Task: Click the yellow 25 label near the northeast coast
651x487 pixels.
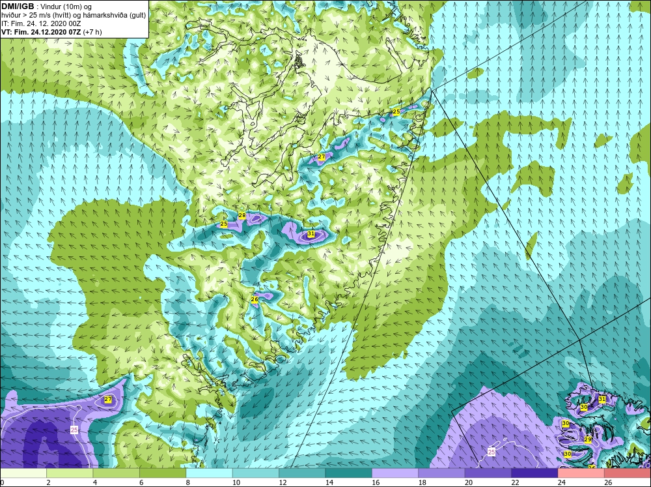Action: 396,111
